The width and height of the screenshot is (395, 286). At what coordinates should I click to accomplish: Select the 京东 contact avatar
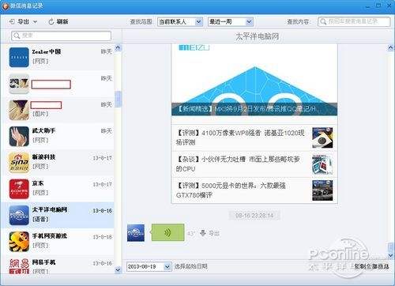coord(19,189)
